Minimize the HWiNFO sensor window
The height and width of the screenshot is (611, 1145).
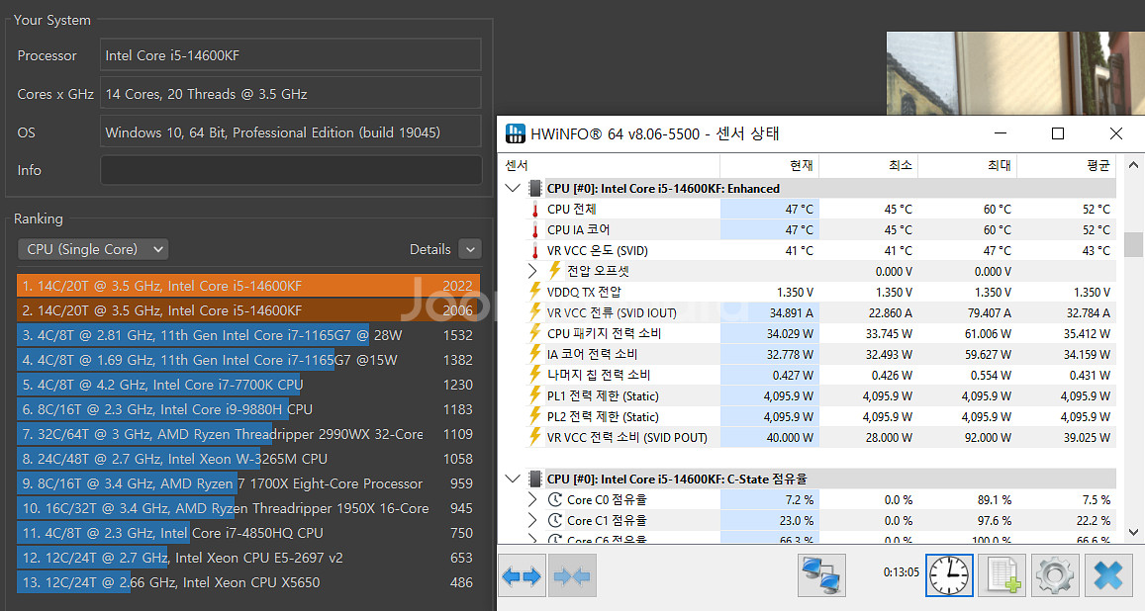(x=1001, y=133)
